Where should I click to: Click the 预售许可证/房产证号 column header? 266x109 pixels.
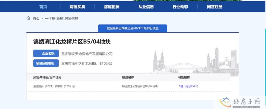click(x=47, y=77)
